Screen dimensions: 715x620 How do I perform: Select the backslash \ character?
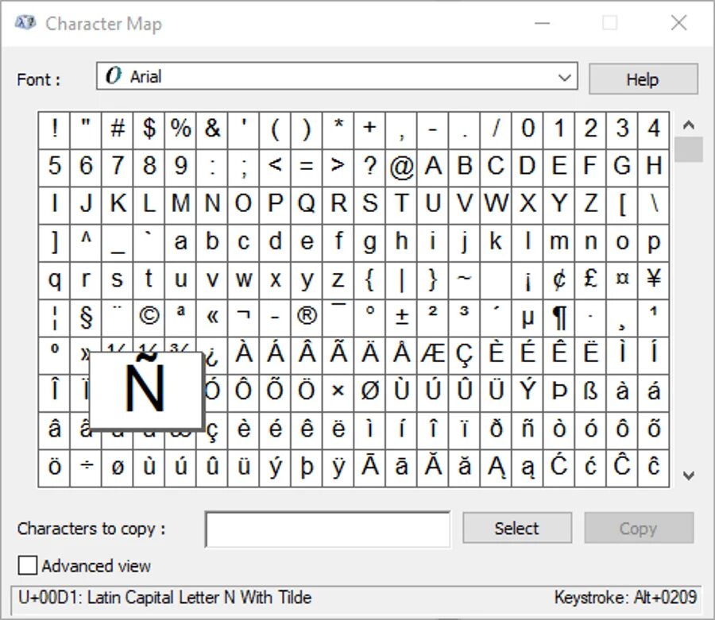tap(654, 204)
